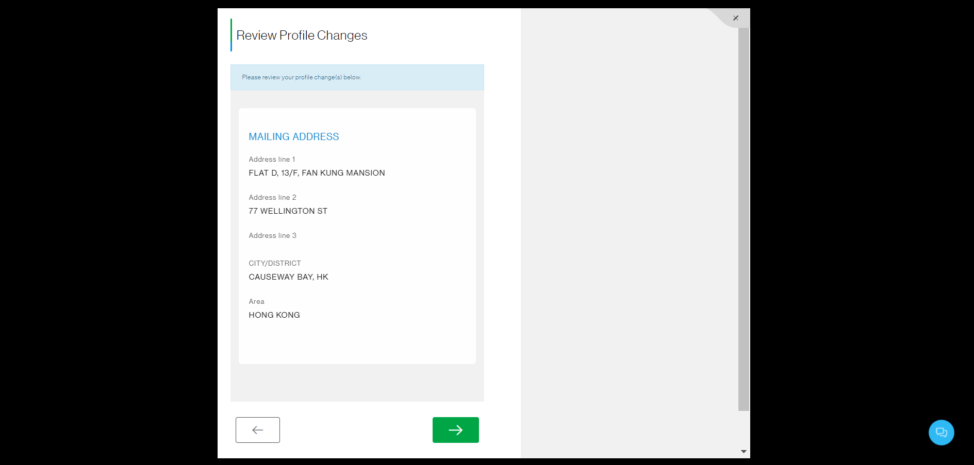
Task: Click the 77 WELLINGTON ST value
Action: [x=288, y=211]
